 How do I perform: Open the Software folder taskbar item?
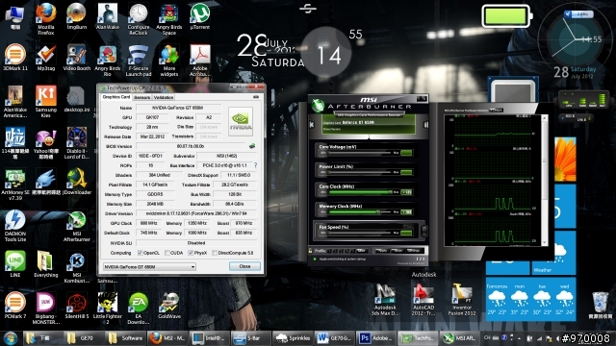pos(126,338)
